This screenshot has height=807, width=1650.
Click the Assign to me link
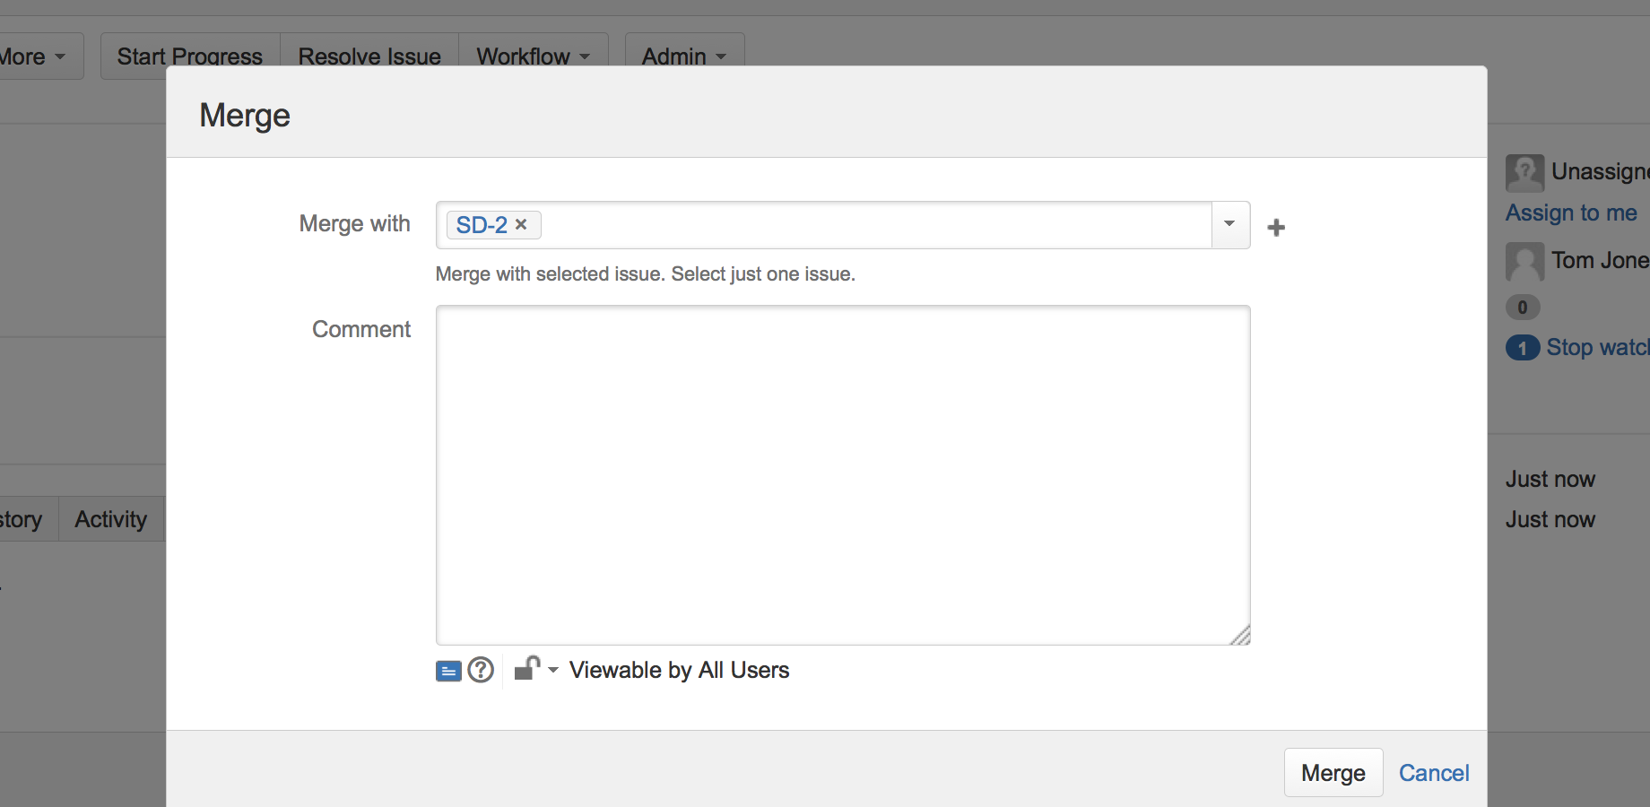pyautogui.click(x=1571, y=213)
